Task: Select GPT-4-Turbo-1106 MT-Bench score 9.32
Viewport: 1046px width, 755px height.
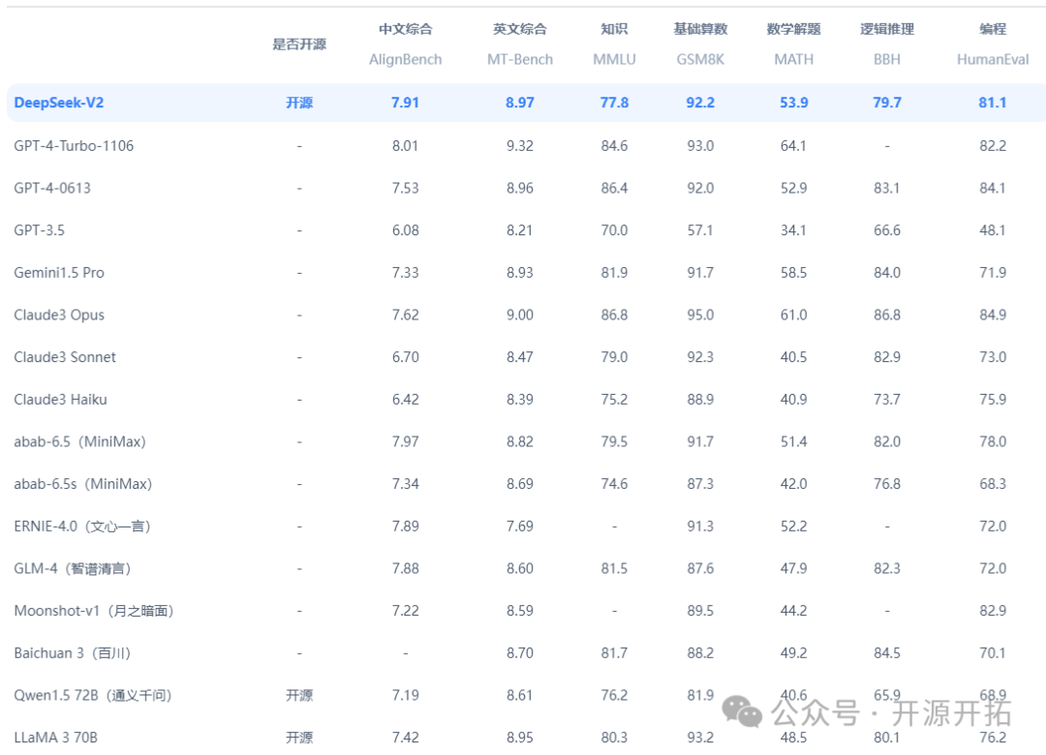Action: [x=520, y=145]
